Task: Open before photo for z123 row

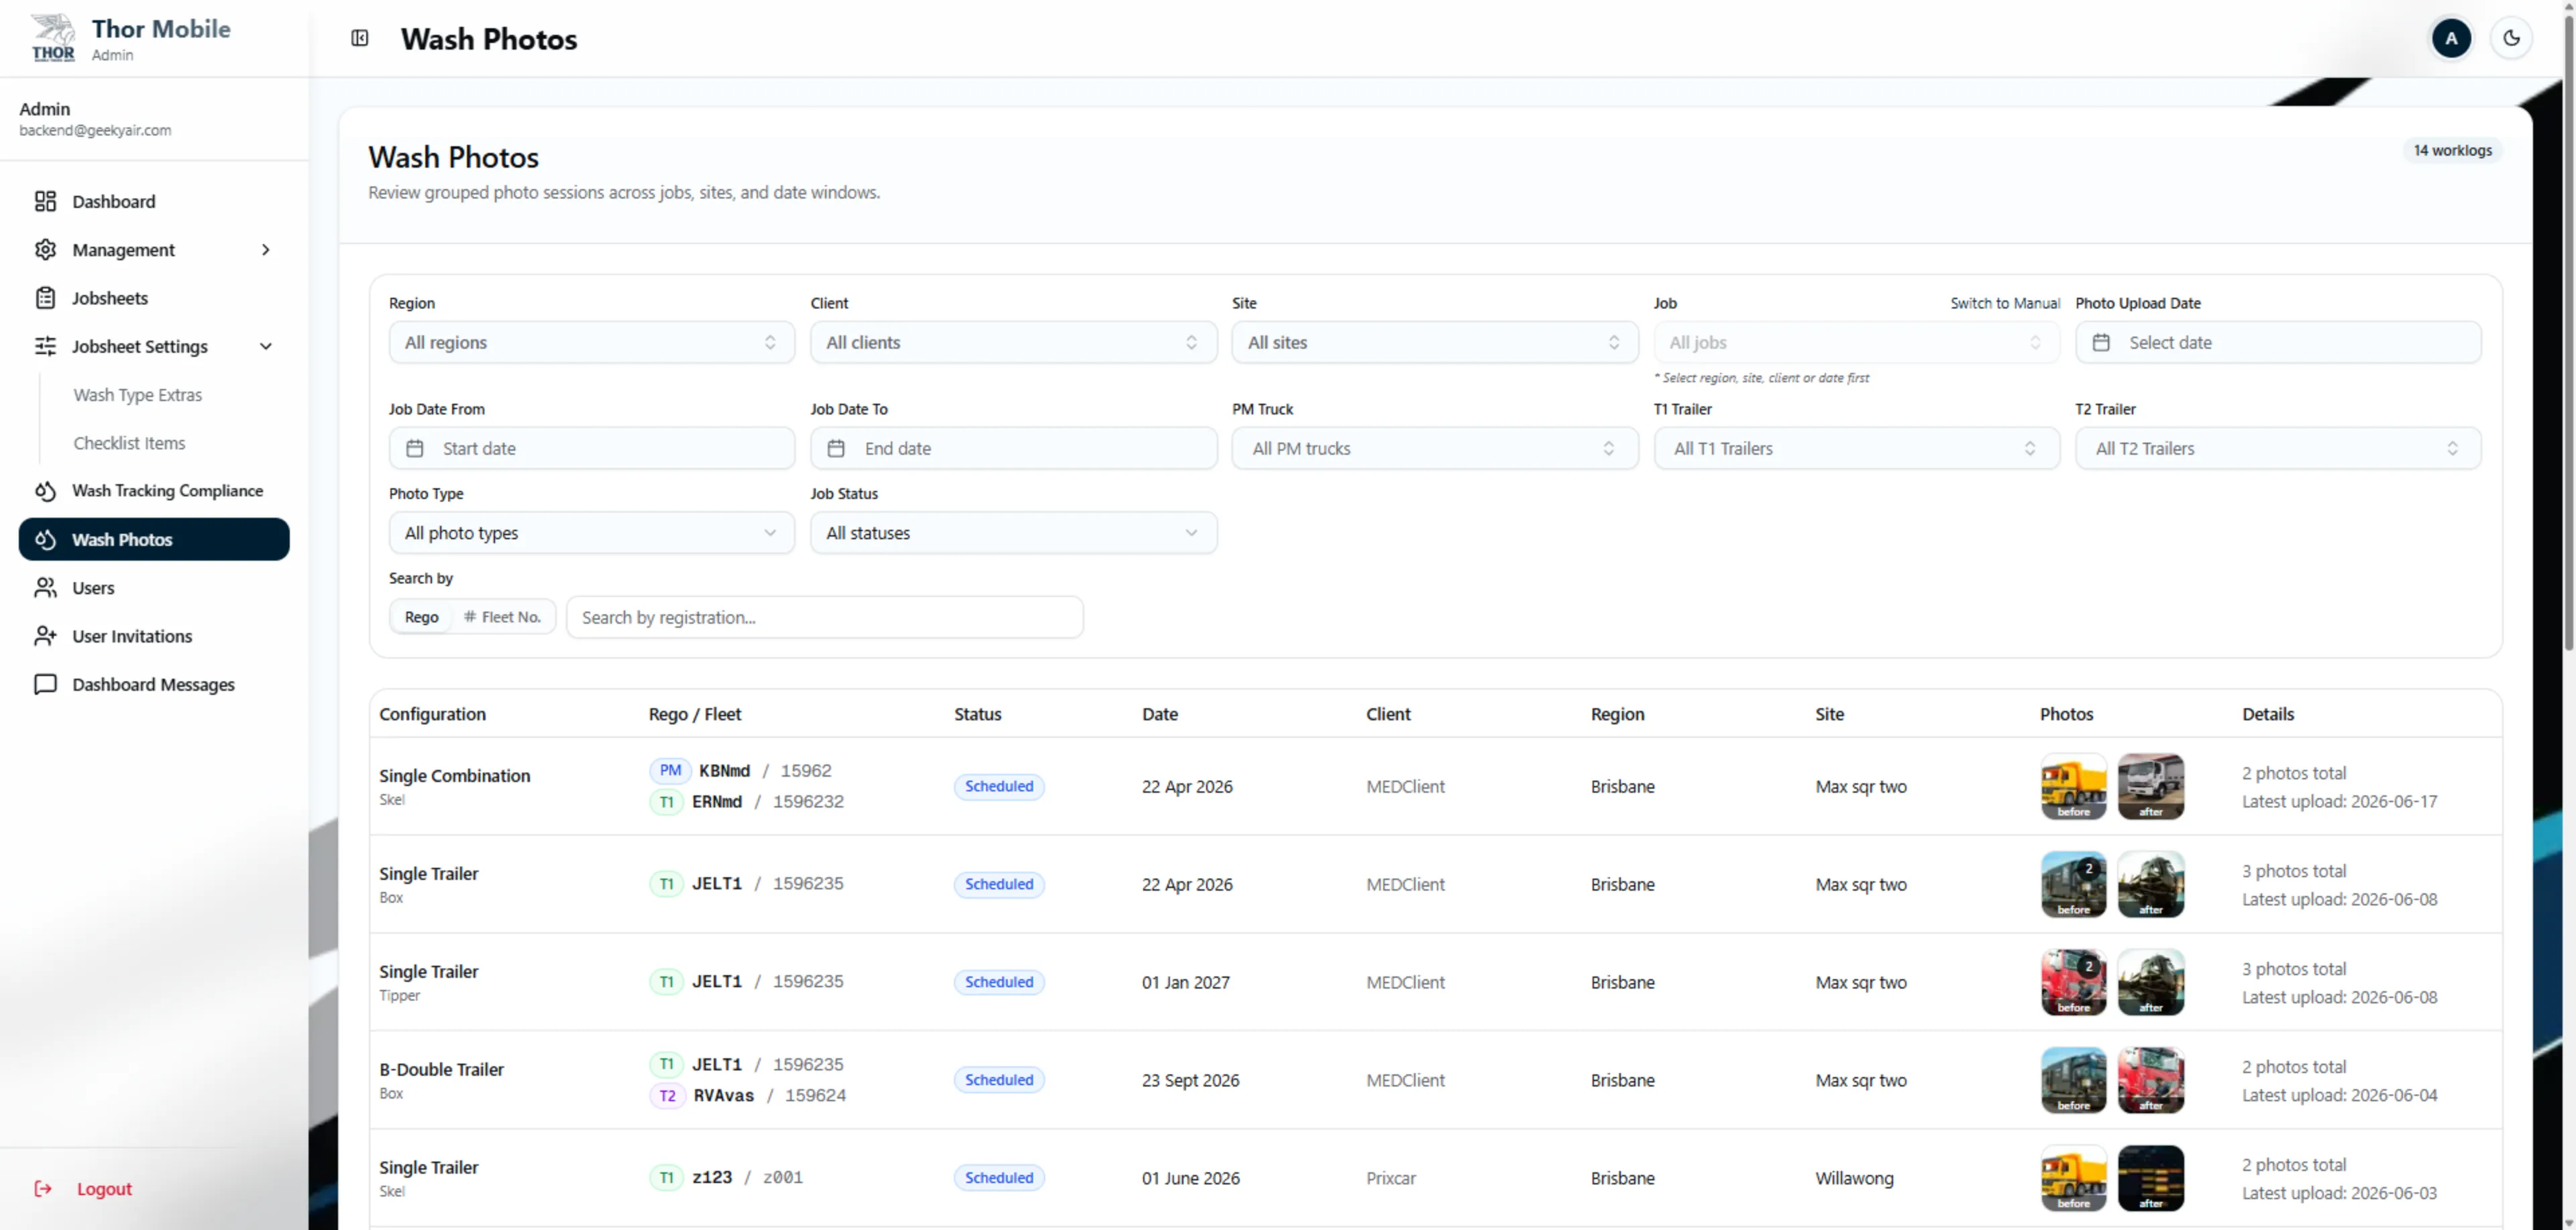Action: 2073,1178
